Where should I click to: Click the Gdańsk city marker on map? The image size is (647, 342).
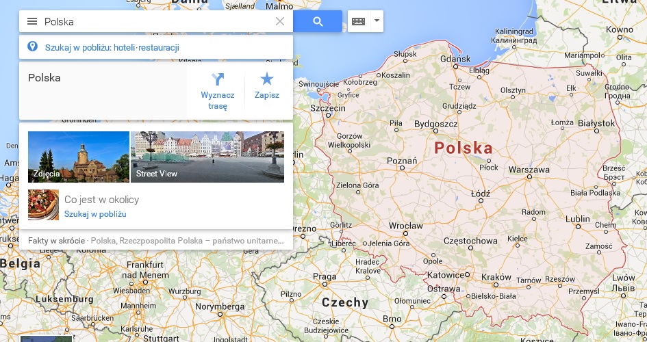pyautogui.click(x=455, y=66)
